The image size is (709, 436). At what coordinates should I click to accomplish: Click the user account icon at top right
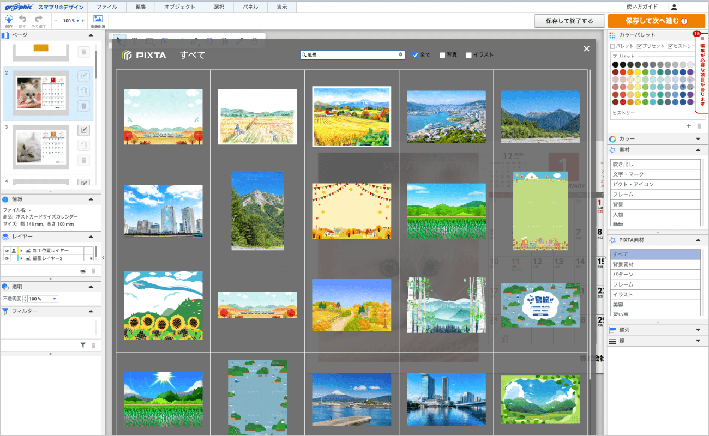click(x=674, y=7)
